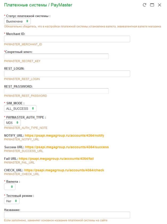Click the Название input field

click(x=67, y=215)
